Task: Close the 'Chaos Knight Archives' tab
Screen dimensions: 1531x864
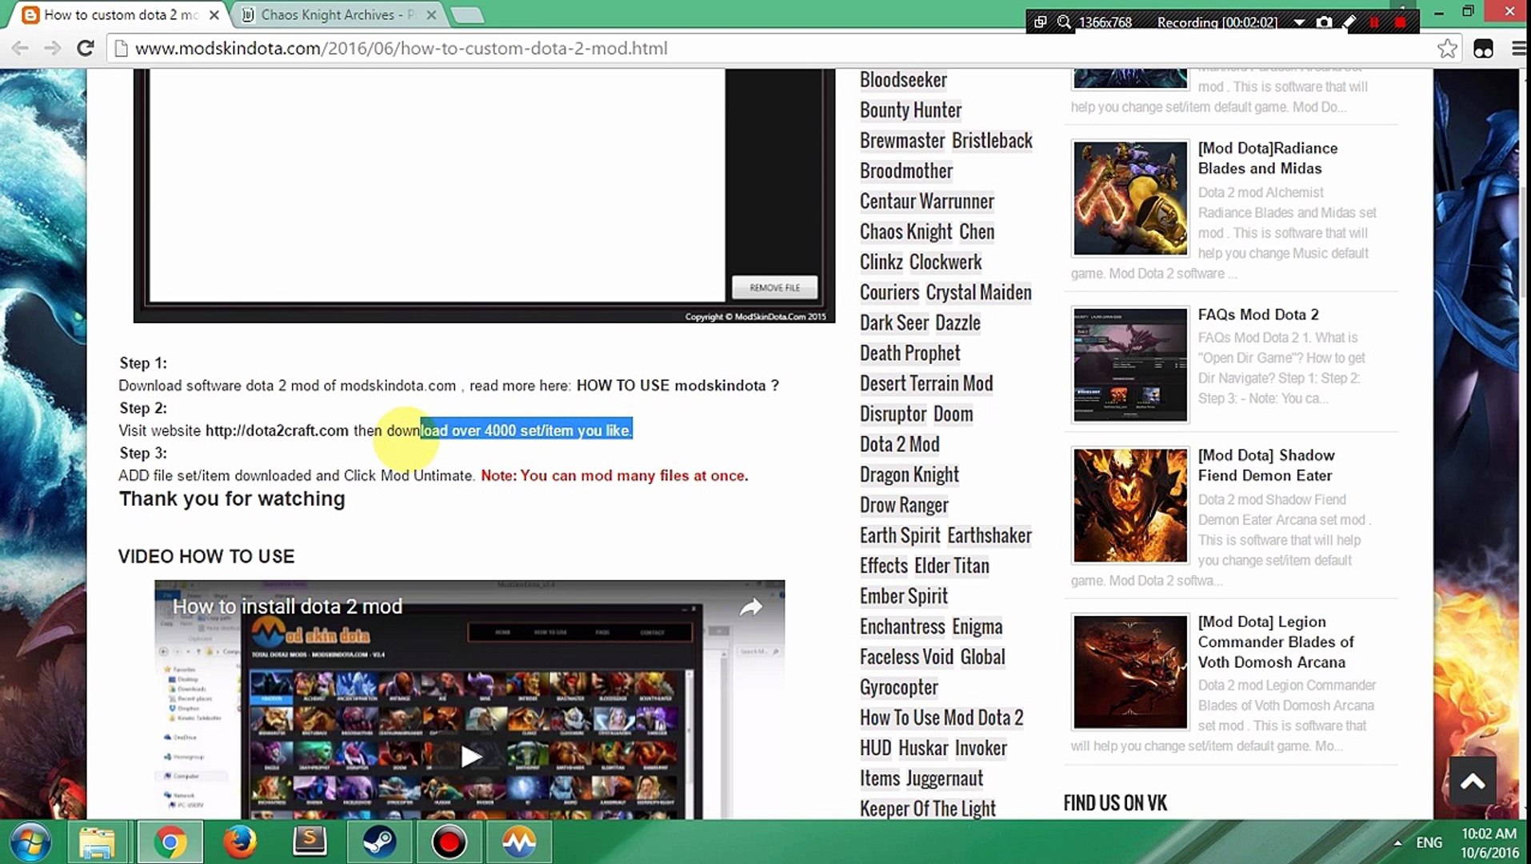Action: pyautogui.click(x=432, y=15)
